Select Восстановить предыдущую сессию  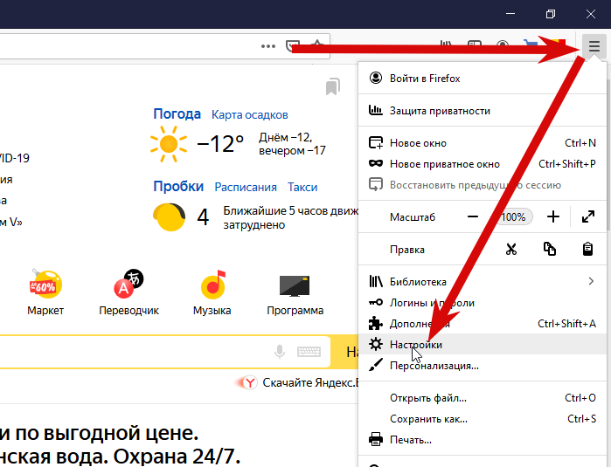coord(483,185)
